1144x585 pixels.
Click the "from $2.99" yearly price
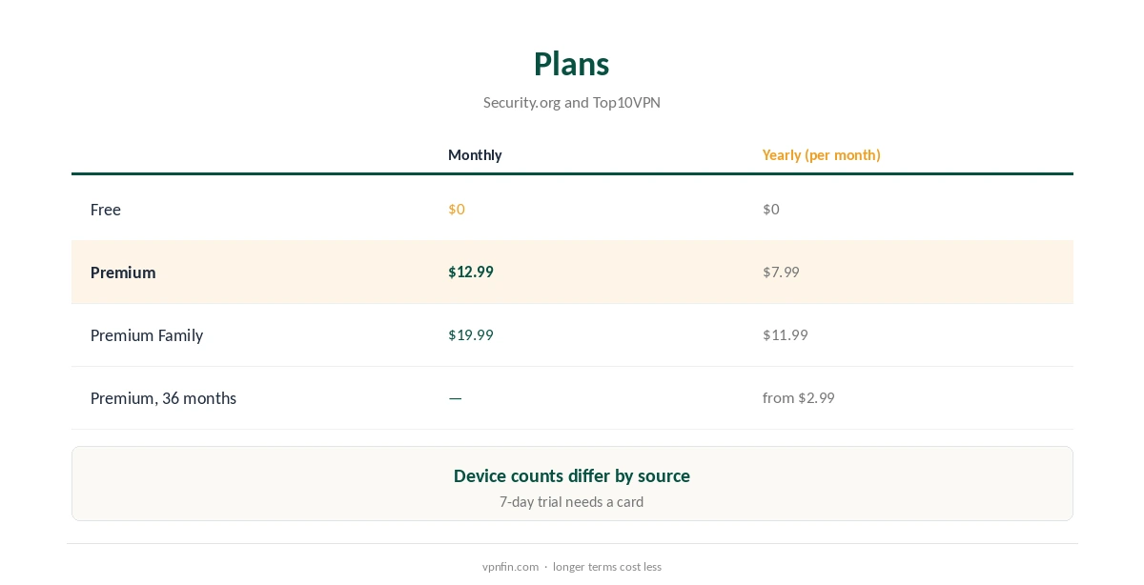coord(798,397)
